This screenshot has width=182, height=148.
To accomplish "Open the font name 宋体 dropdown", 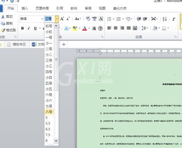I will click(x=42, y=19).
